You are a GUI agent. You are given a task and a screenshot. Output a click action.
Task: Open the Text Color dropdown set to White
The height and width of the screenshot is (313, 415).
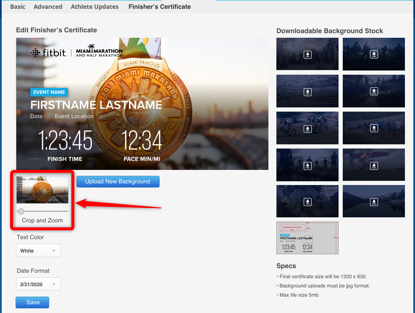point(38,250)
